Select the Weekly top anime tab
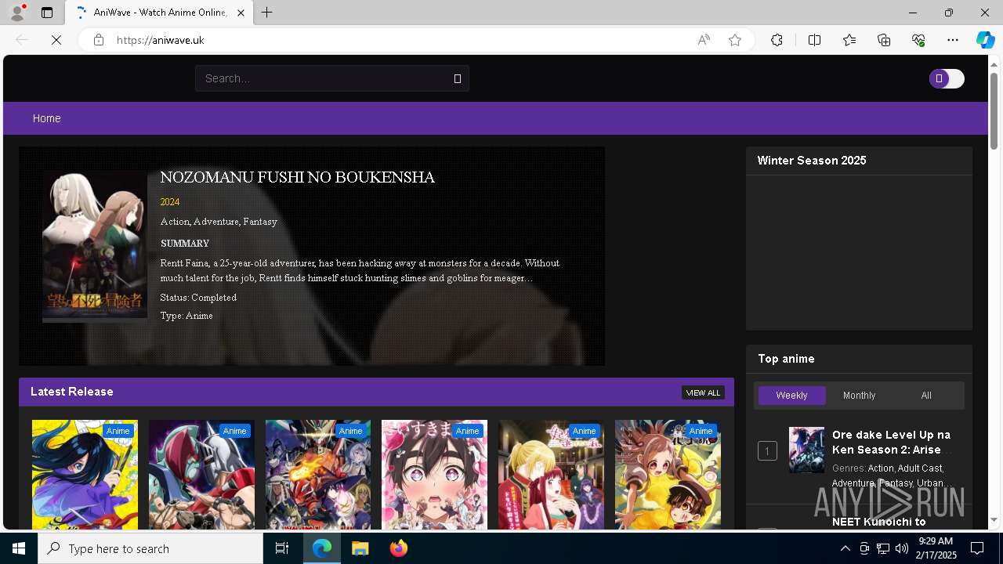This screenshot has height=564, width=1003. click(791, 396)
